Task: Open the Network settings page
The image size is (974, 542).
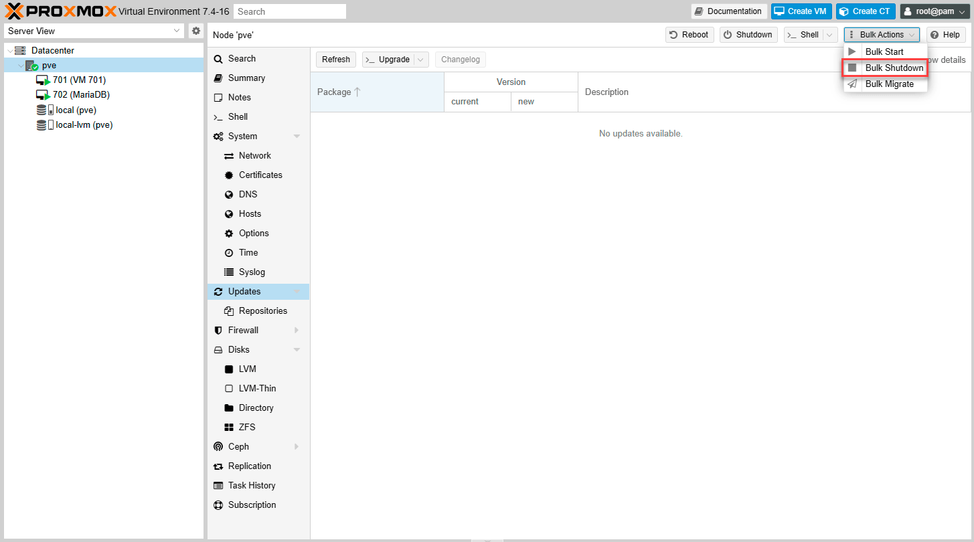Action: pos(254,156)
